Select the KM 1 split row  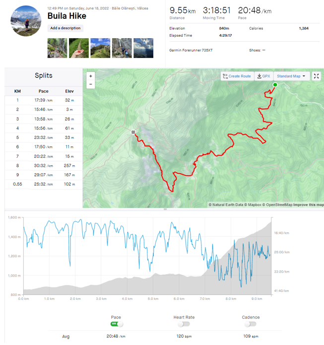(x=43, y=100)
